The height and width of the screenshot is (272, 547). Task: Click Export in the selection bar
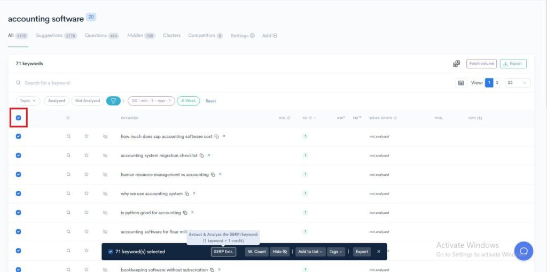tap(362, 251)
